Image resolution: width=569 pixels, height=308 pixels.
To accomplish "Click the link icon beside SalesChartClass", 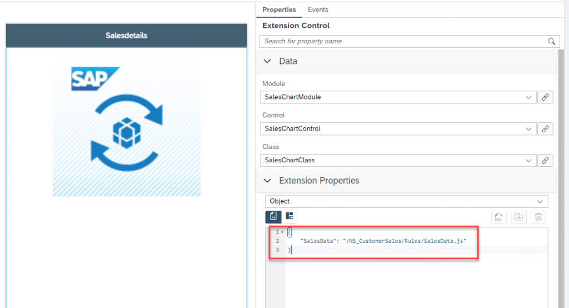I will pyautogui.click(x=545, y=161).
